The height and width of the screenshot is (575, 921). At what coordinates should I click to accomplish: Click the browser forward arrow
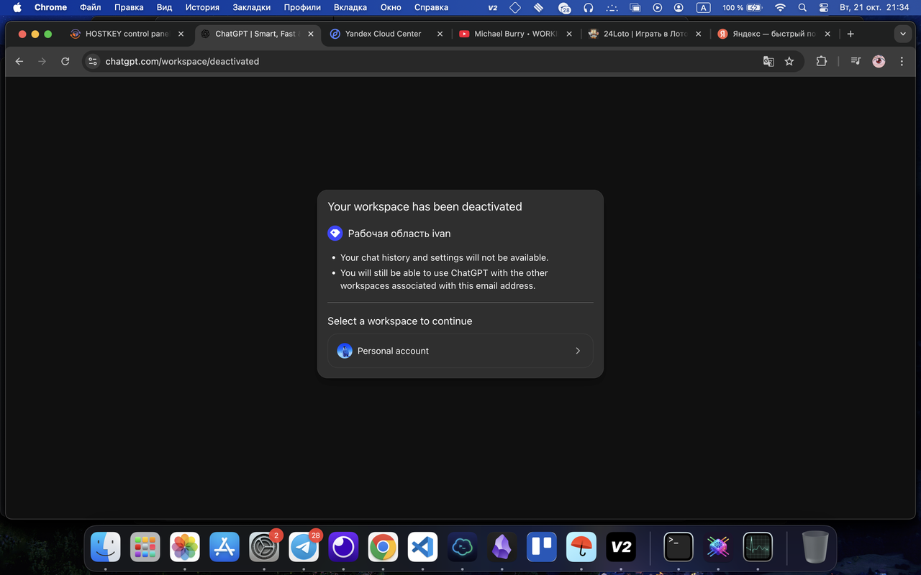coord(42,61)
